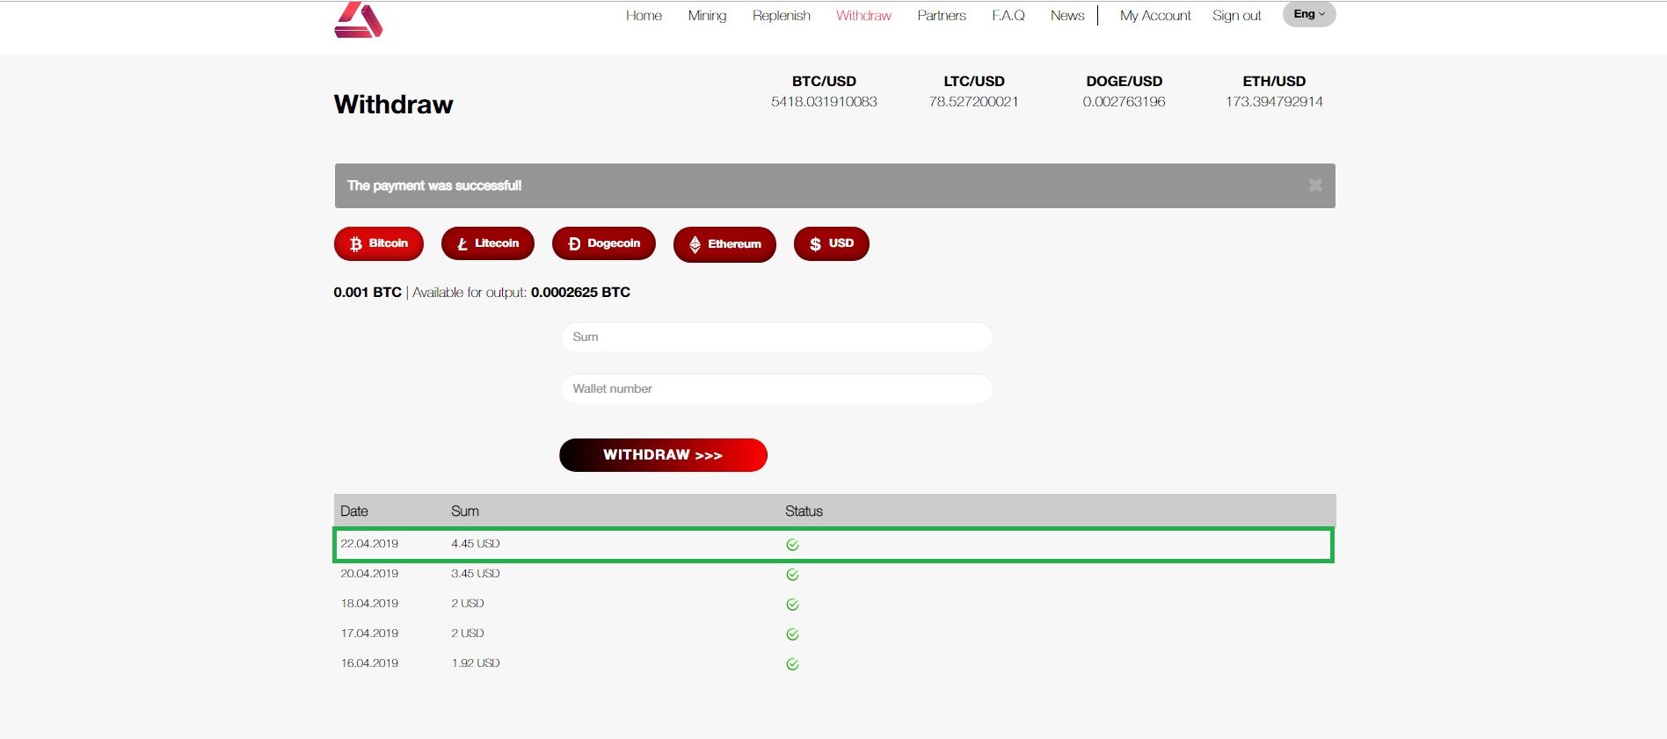This screenshot has width=1667, height=739.
Task: Open the Mining menu item
Action: (707, 16)
